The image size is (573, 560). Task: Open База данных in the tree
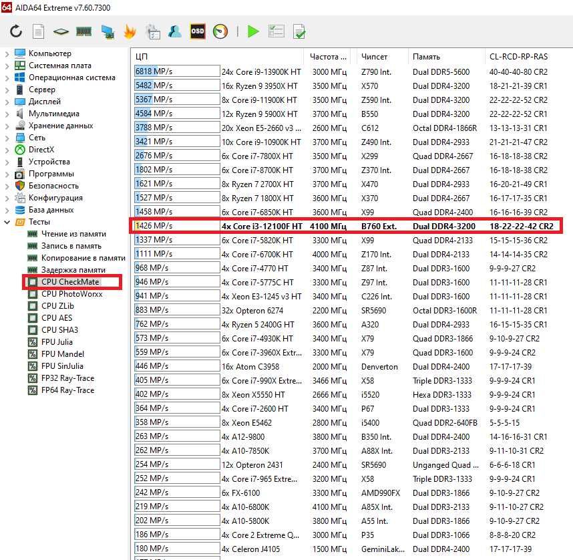click(x=51, y=210)
